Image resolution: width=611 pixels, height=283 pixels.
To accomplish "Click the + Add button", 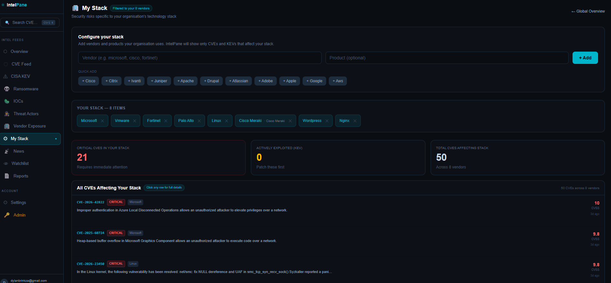I will coord(585,58).
